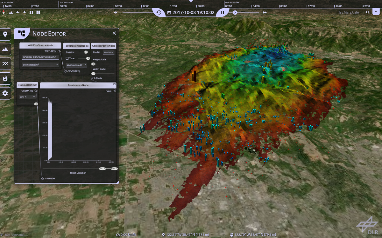Toggle the Time checkbox in TextureRenderNode
Screen dimensions: 382x238
tap(67, 58)
